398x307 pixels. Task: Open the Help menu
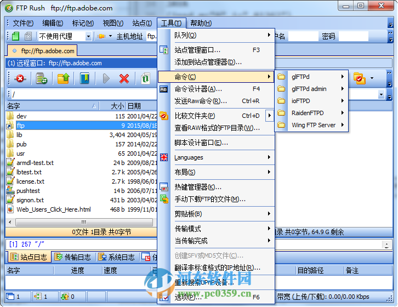pos(201,24)
